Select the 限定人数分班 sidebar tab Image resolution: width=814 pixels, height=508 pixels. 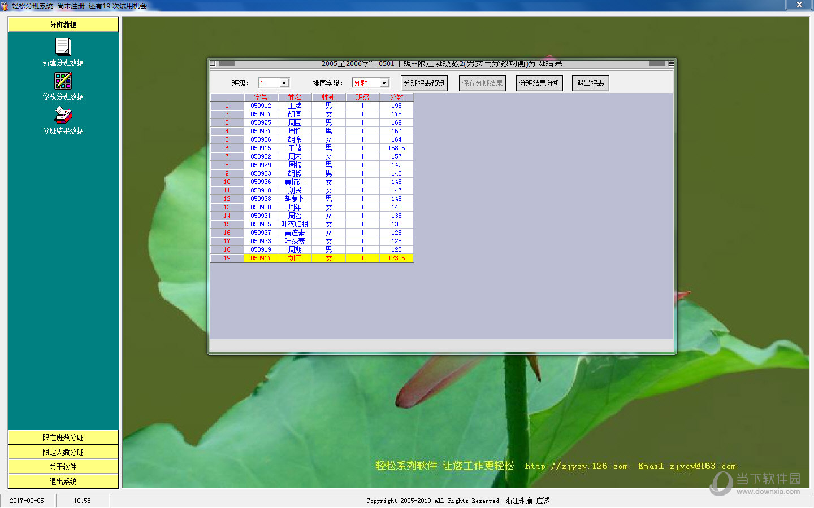(x=63, y=452)
